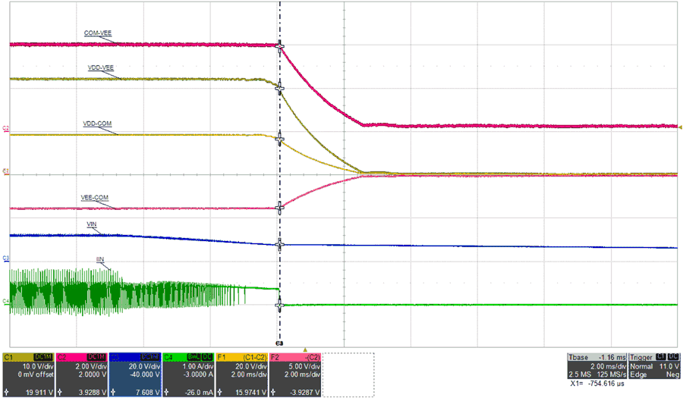Click the C4 DC coupling badge

pyautogui.click(x=207, y=357)
